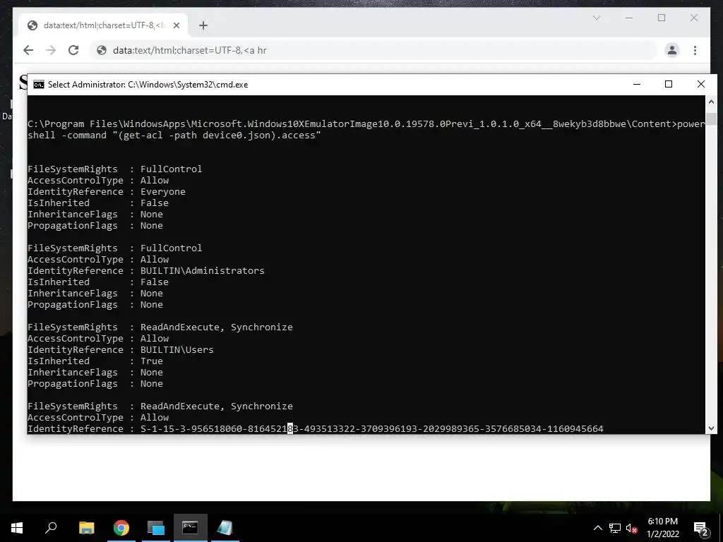The image size is (723, 542).
Task: Click first 'FullControl' rights value
Action: click(x=171, y=169)
